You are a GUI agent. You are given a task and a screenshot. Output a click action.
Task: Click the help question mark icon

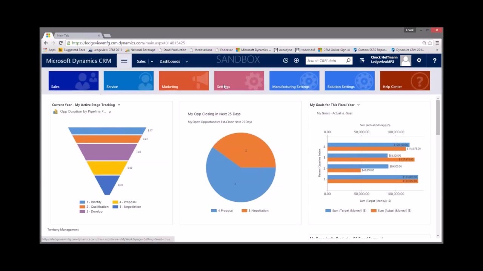(434, 60)
